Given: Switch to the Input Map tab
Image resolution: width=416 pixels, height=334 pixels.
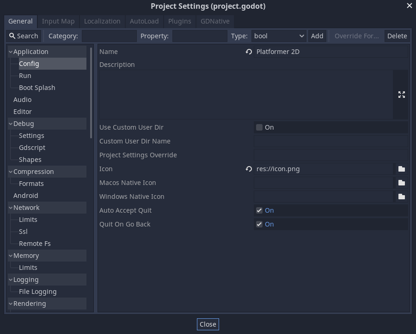Looking at the screenshot, I should [58, 21].
